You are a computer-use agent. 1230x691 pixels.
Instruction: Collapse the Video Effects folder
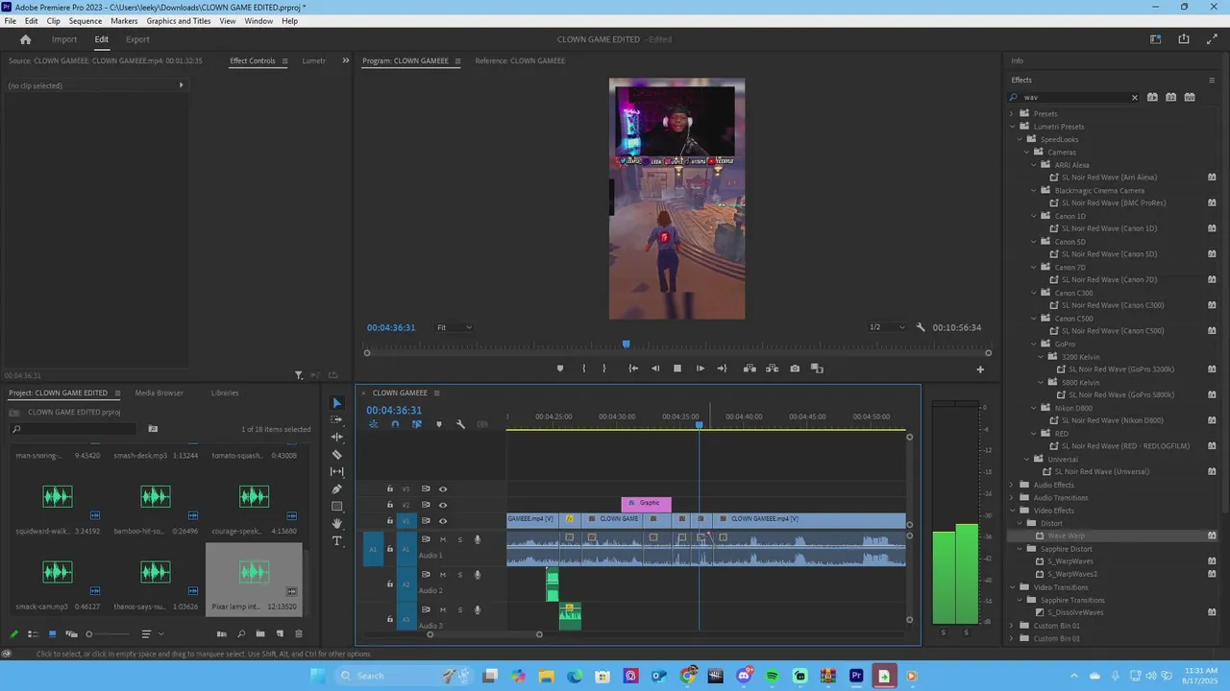point(1012,511)
